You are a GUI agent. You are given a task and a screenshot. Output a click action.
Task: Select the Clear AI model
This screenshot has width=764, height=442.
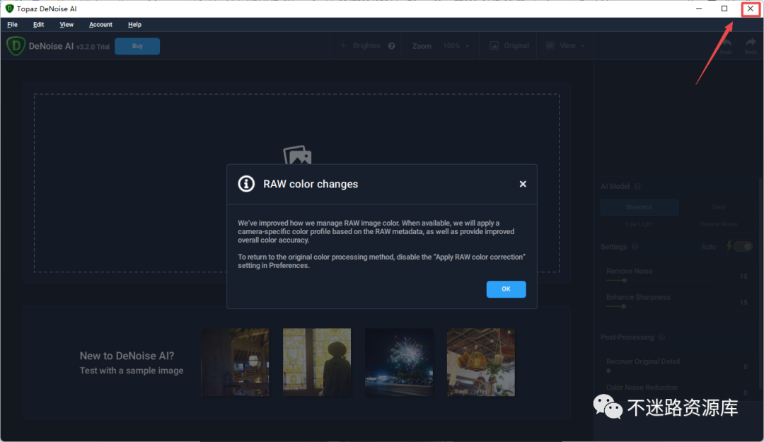(719, 207)
